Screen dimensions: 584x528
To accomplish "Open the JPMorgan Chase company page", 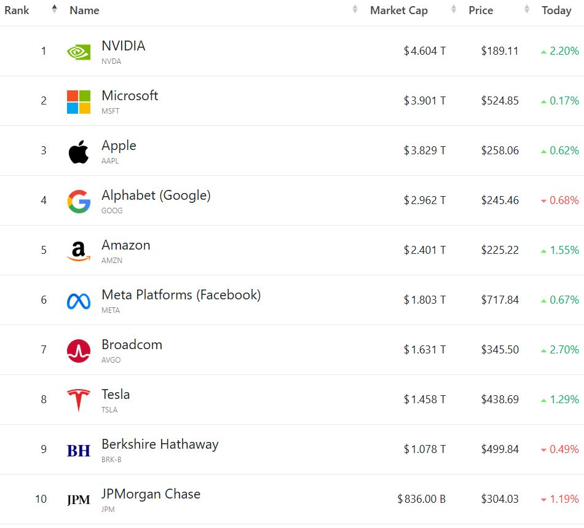I will pos(151,494).
